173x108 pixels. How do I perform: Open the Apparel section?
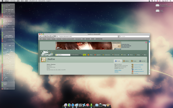pyautogui.click(x=97, y=55)
